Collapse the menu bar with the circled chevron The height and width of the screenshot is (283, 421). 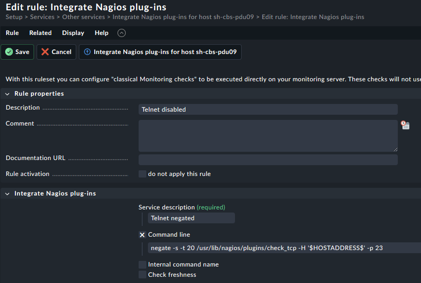122,33
